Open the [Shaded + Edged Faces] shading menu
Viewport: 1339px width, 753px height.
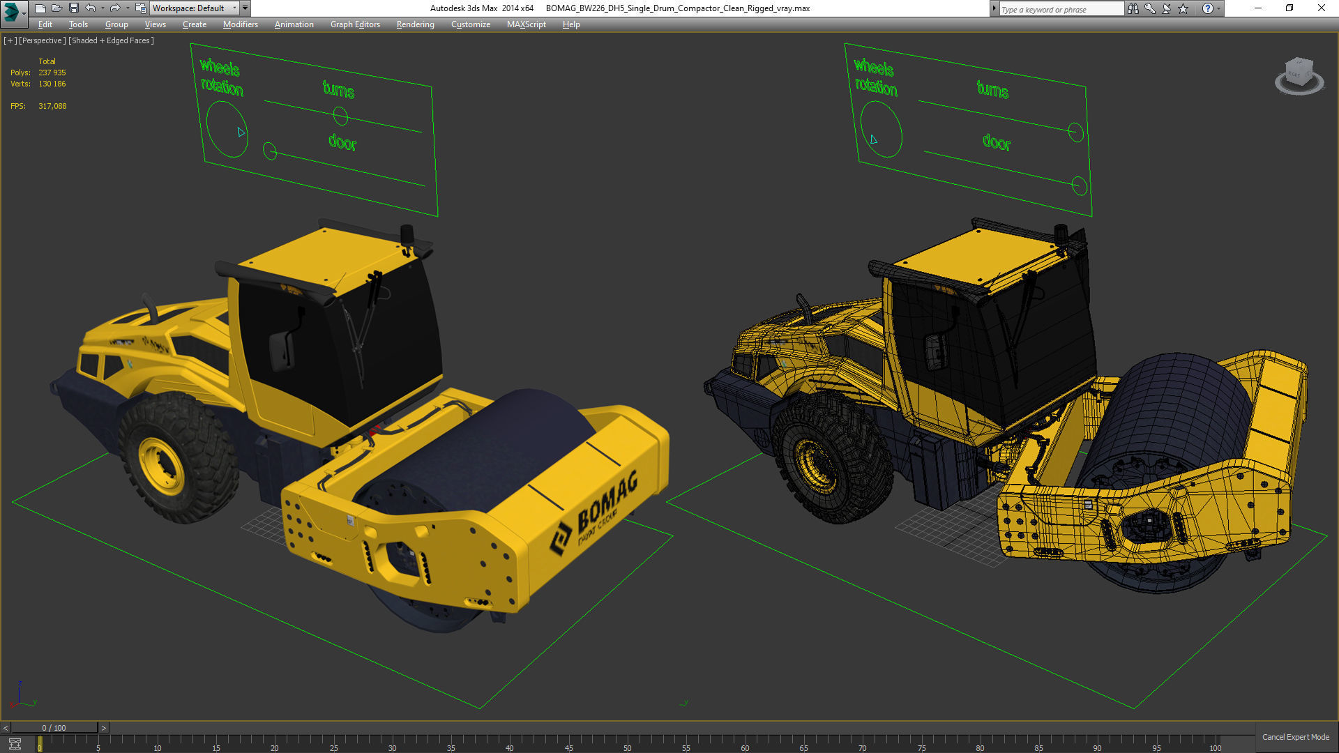(112, 40)
